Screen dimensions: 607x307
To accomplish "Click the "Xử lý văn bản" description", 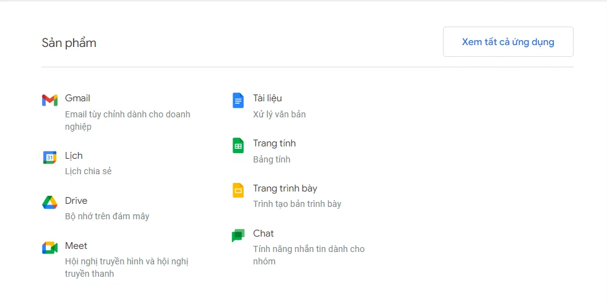I will [x=280, y=114].
